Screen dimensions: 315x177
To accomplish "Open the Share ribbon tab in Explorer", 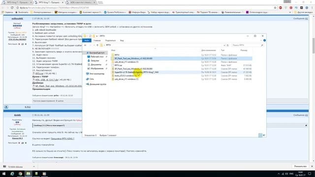I will [x=110, y=40].
